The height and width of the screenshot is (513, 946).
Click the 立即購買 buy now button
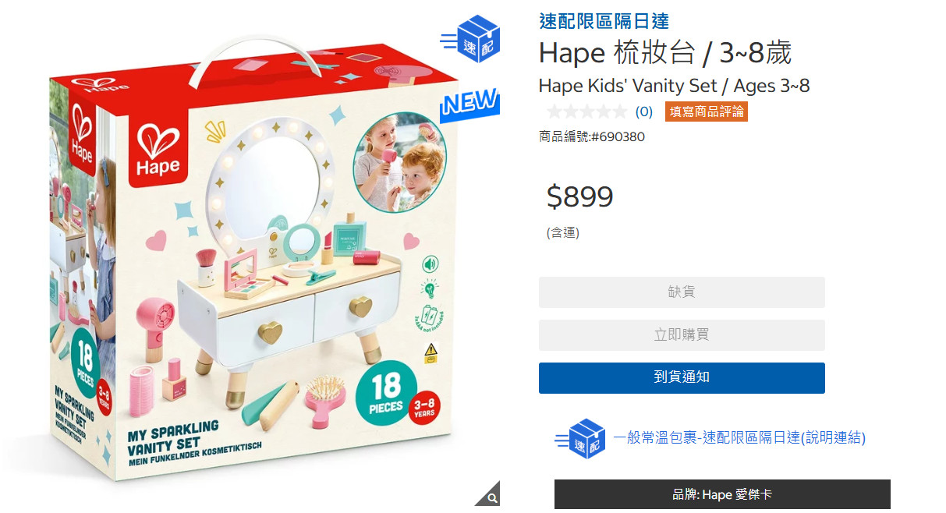682,335
